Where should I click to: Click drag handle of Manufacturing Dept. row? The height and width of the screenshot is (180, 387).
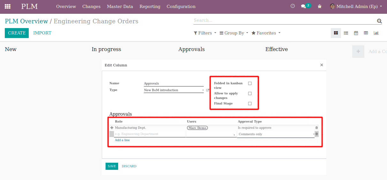(x=112, y=128)
